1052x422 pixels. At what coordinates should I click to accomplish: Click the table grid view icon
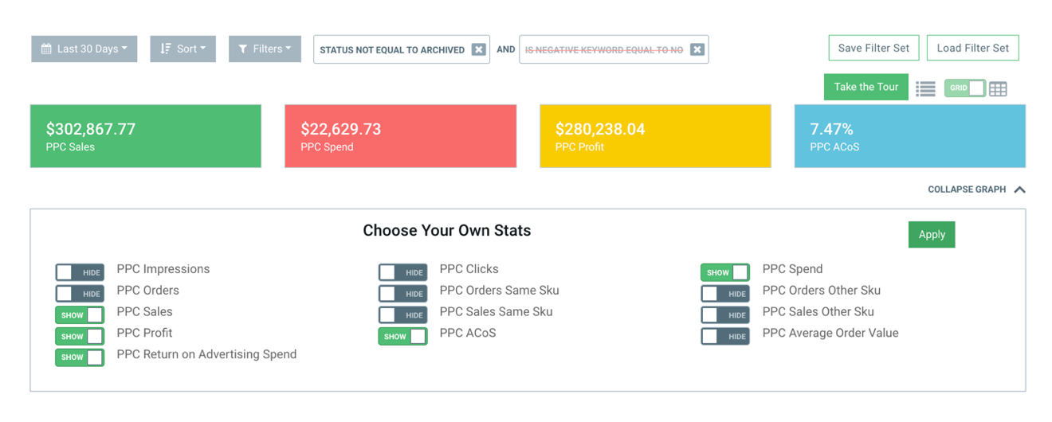[998, 89]
